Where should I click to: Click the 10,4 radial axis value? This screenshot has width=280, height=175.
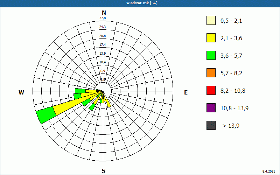coord(103,62)
